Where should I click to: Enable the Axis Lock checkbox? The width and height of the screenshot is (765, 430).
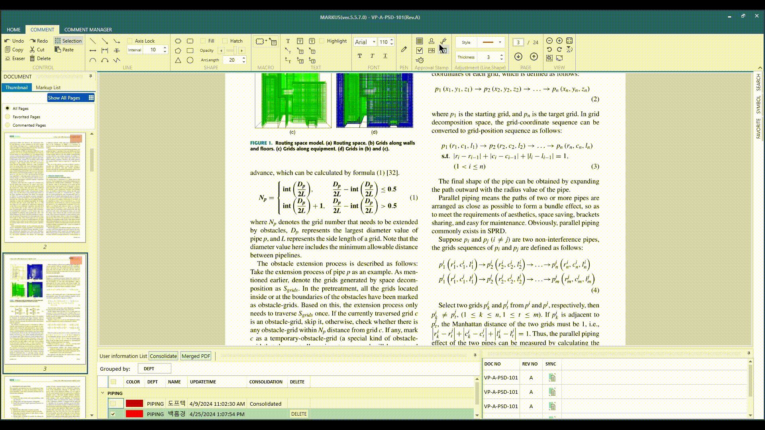pyautogui.click(x=130, y=41)
